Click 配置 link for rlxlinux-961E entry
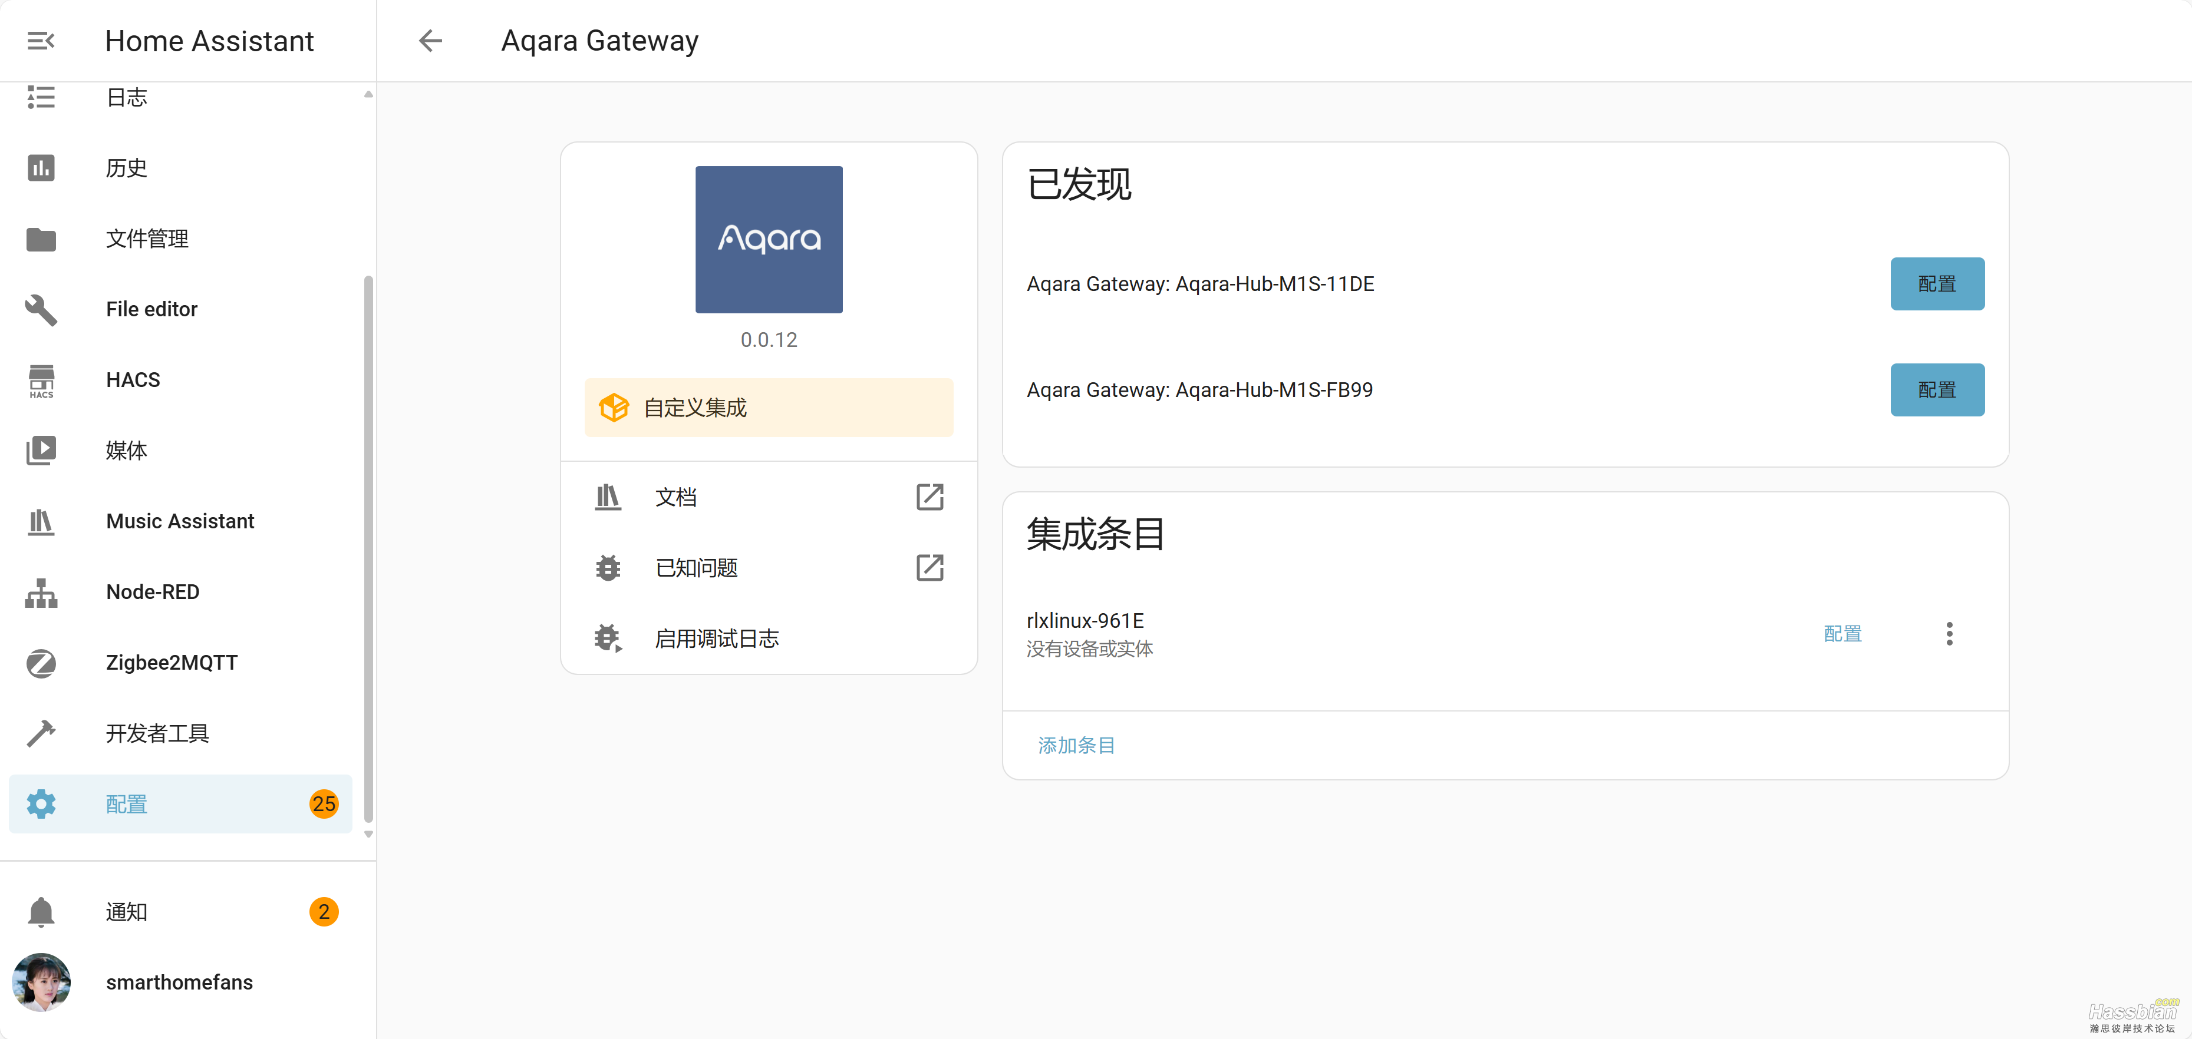2192x1039 pixels. [1842, 634]
